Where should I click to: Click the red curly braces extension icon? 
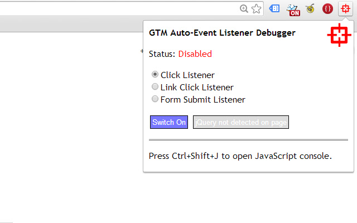328,8
